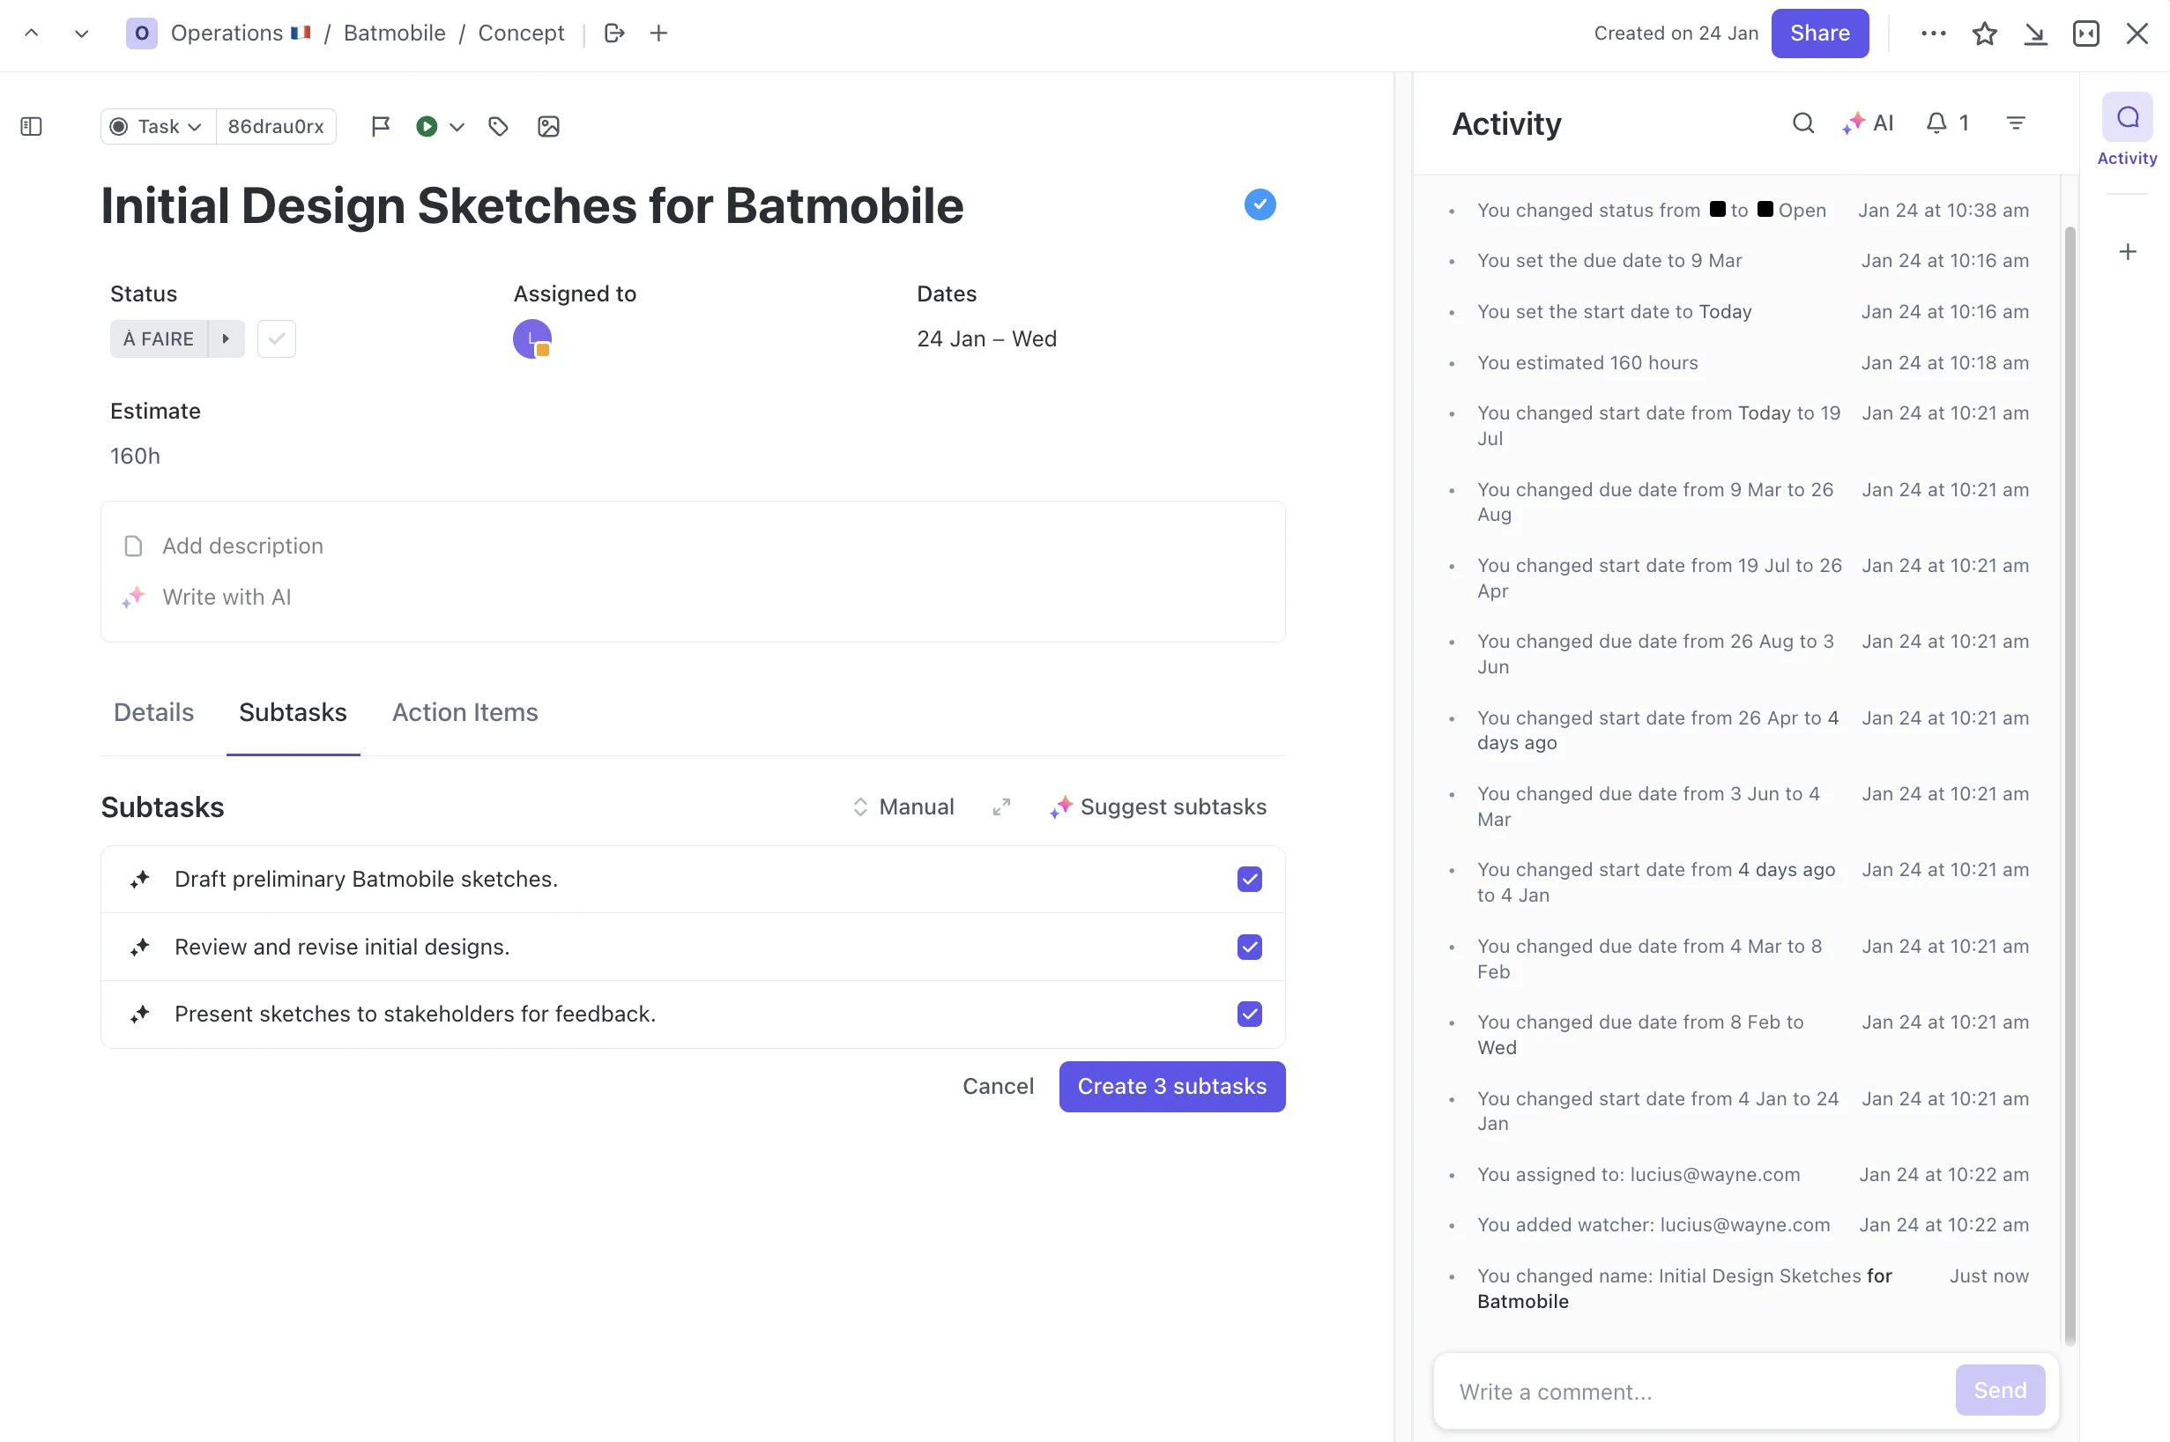Click the blue verified checkmark badge
Screen dimensions: 2170x1442
[1260, 204]
